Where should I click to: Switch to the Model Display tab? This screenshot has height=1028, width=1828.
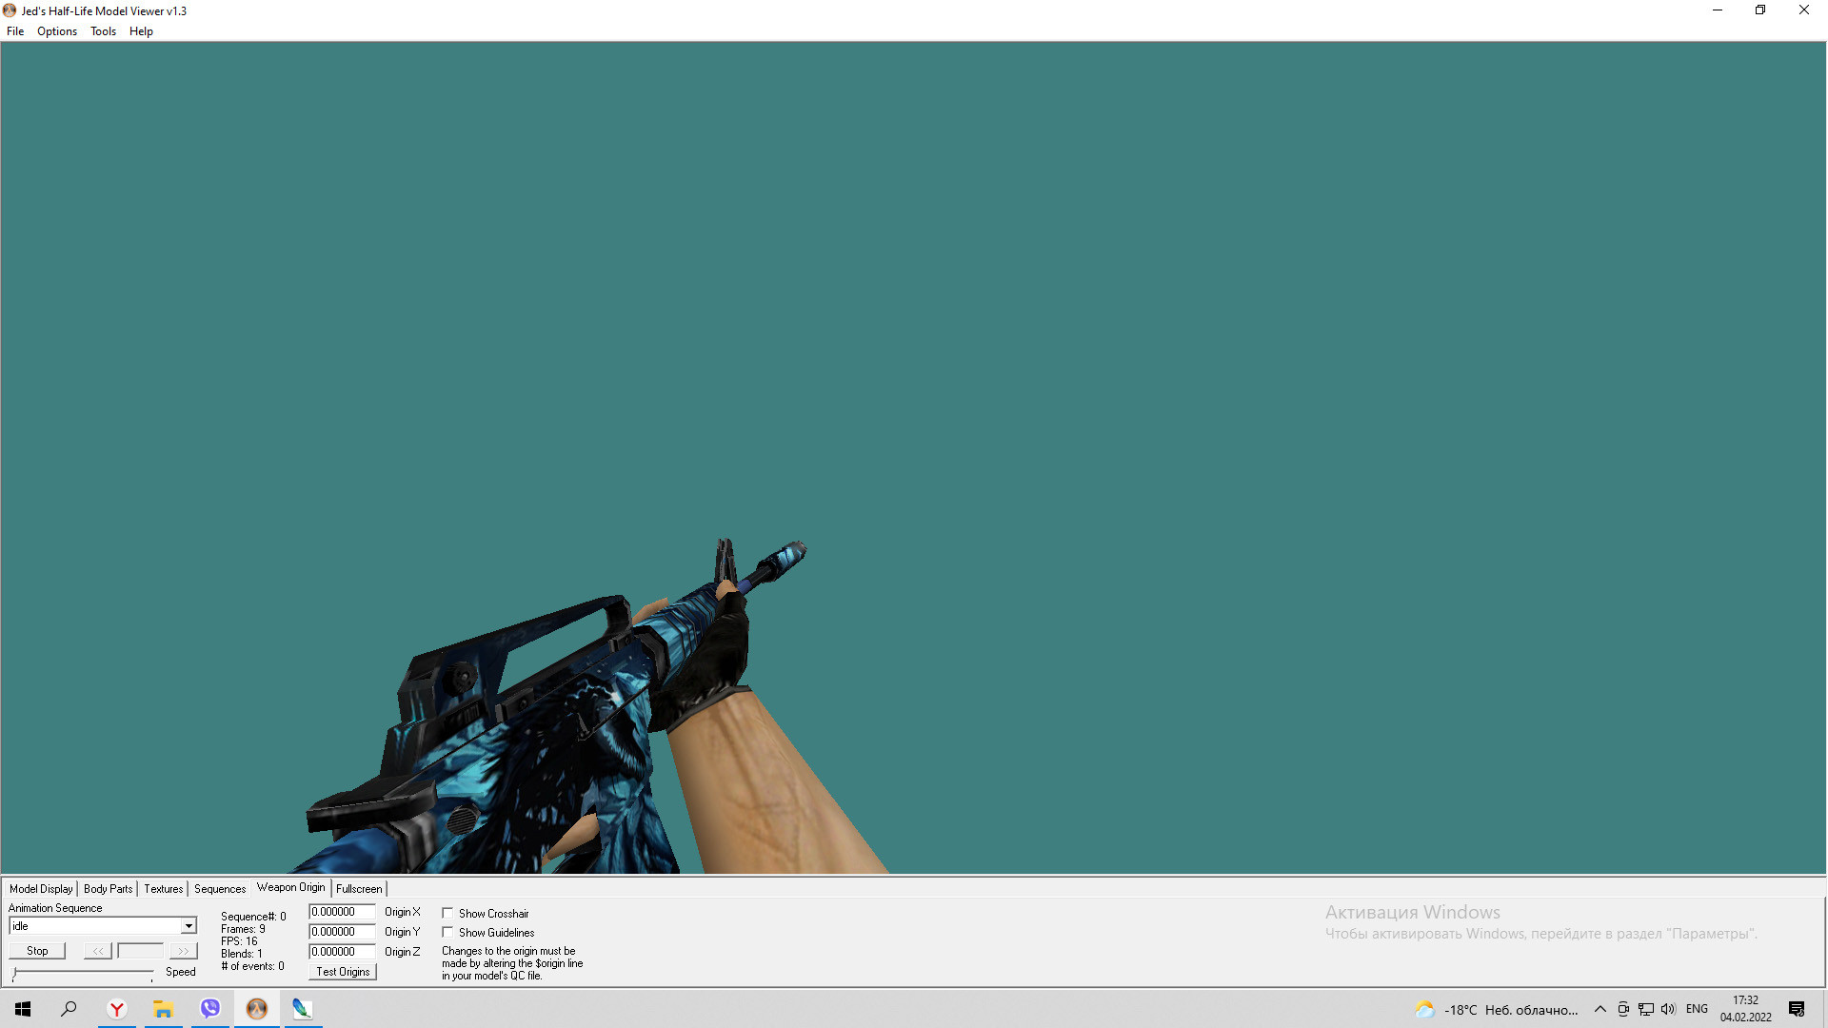(41, 889)
